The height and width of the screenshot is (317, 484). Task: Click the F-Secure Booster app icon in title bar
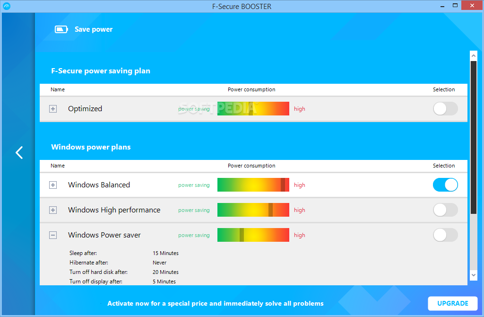pos(7,6)
